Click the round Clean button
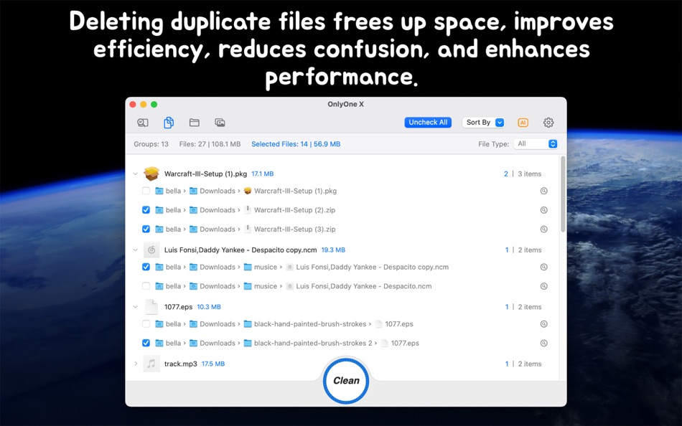The image size is (682, 426). (x=346, y=381)
